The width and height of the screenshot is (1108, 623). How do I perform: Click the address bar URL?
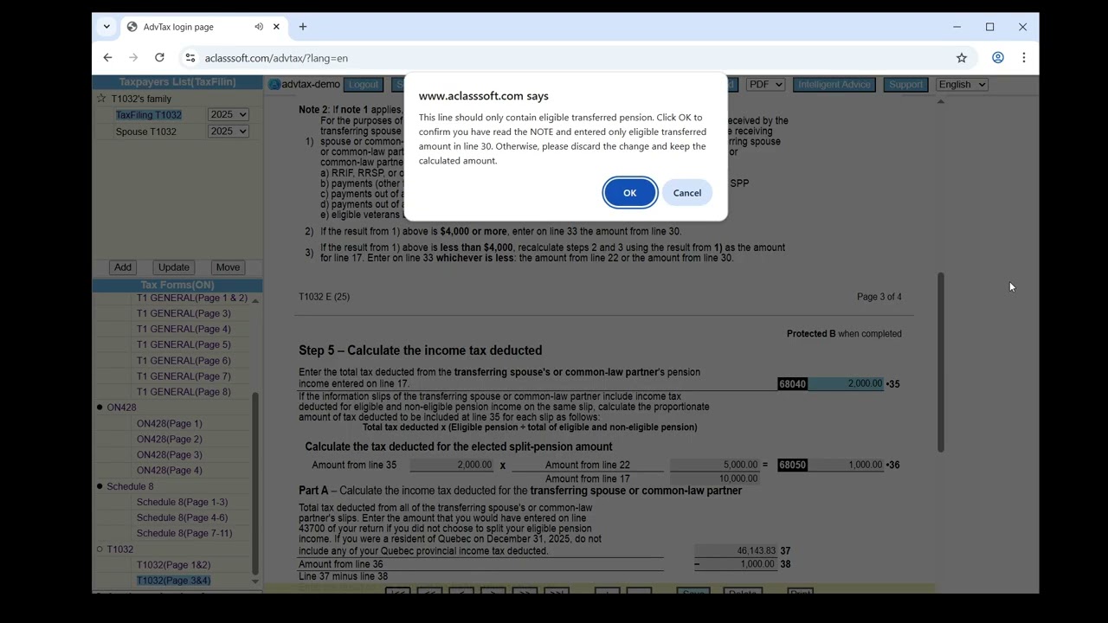(x=276, y=58)
